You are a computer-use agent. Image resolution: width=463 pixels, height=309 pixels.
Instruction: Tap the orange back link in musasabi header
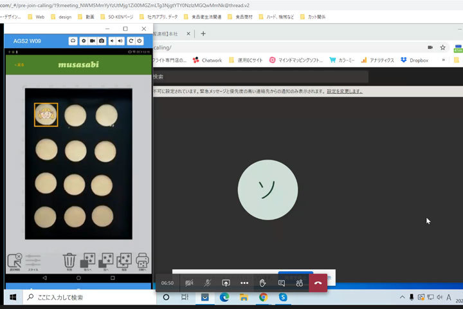[19, 65]
